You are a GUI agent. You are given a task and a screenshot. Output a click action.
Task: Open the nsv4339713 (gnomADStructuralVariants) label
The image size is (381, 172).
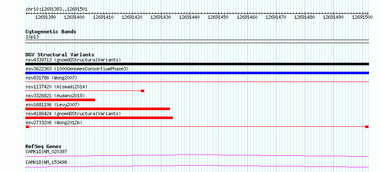point(73,60)
